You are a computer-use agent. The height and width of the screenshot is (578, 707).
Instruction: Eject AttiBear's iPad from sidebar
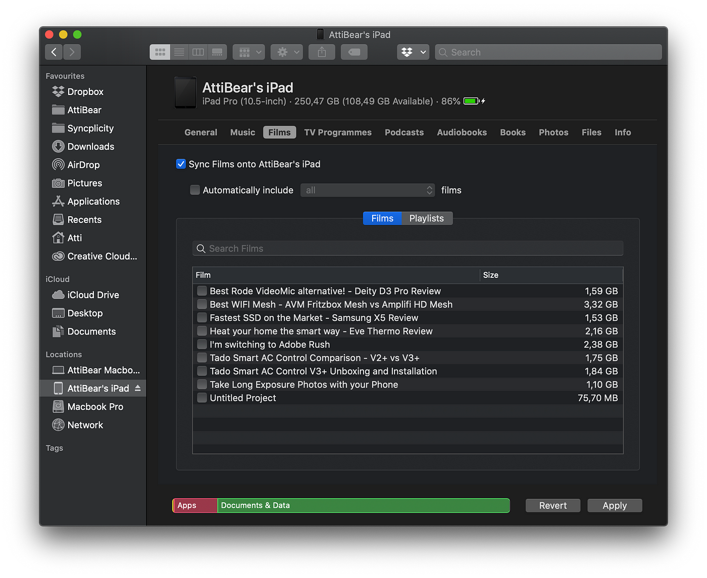tap(138, 388)
